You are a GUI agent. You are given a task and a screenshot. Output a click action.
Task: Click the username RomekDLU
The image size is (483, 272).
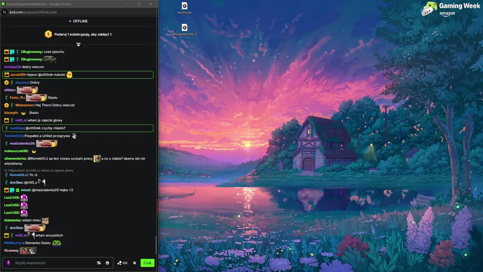[x=19, y=175]
